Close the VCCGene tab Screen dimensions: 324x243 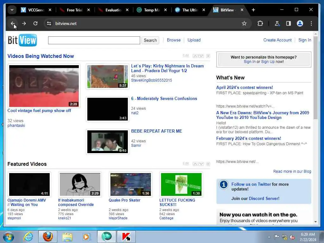coord(50,10)
